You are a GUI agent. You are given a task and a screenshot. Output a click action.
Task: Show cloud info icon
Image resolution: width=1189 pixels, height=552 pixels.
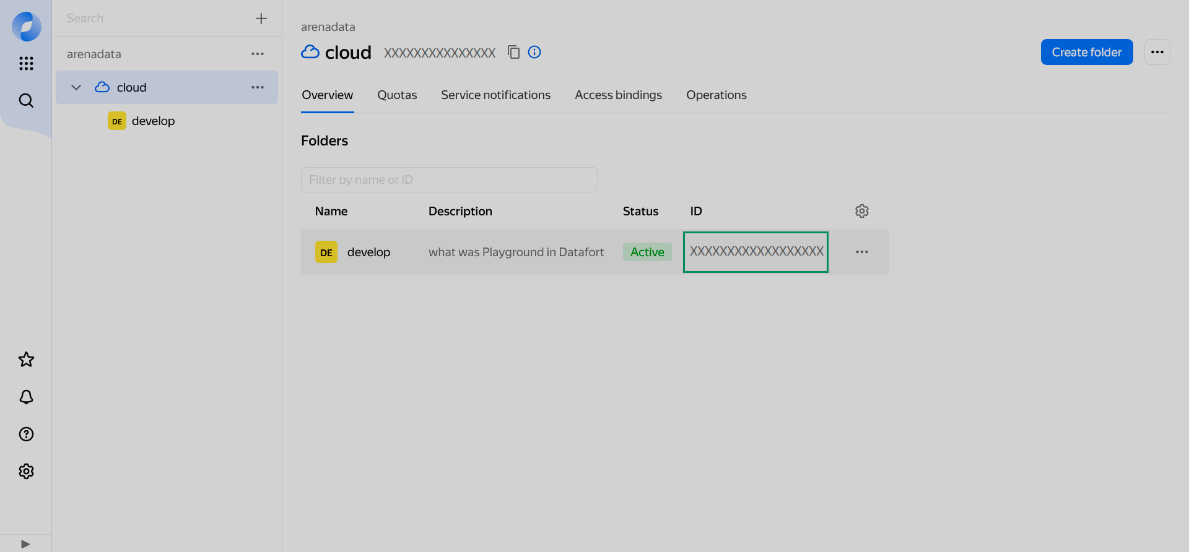click(x=534, y=52)
